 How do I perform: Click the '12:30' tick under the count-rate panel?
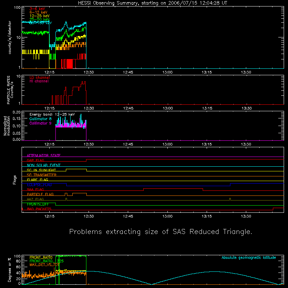point(89,72)
